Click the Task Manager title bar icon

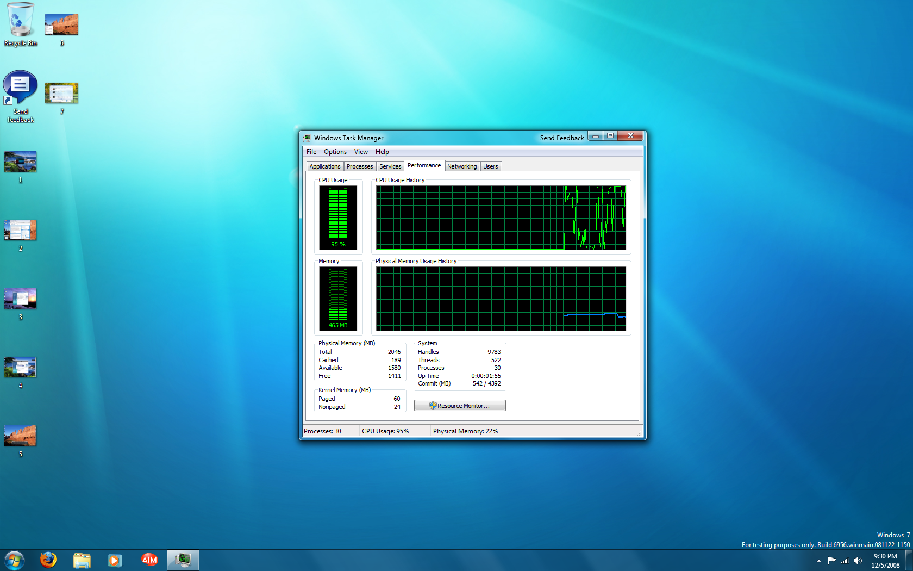[x=308, y=138]
